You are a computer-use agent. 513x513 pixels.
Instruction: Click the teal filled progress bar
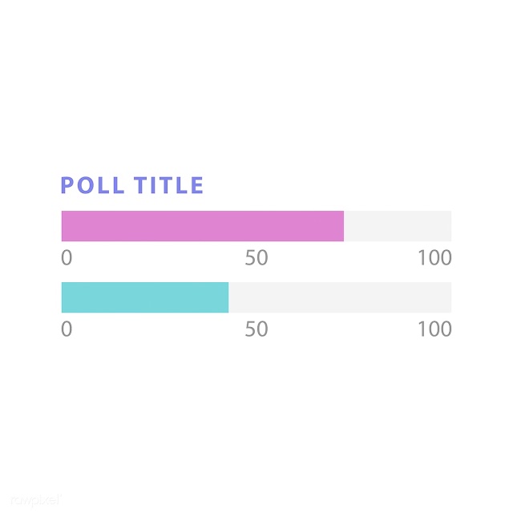click(x=145, y=297)
